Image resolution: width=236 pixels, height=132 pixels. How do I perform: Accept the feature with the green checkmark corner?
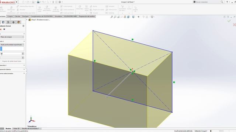[229, 21]
